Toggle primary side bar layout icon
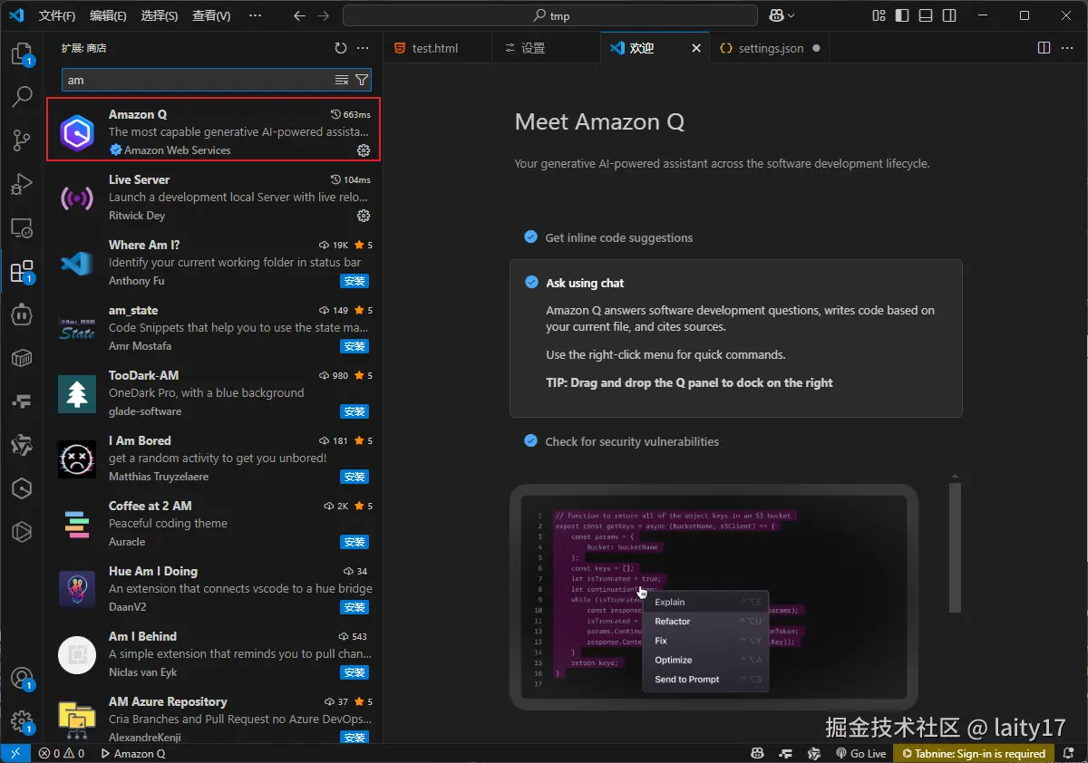The width and height of the screenshot is (1088, 763). point(902,15)
